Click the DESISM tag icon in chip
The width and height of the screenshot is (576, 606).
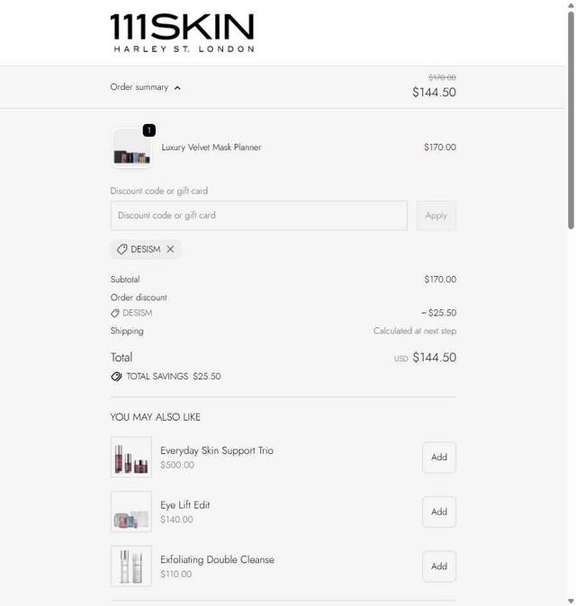(x=121, y=249)
